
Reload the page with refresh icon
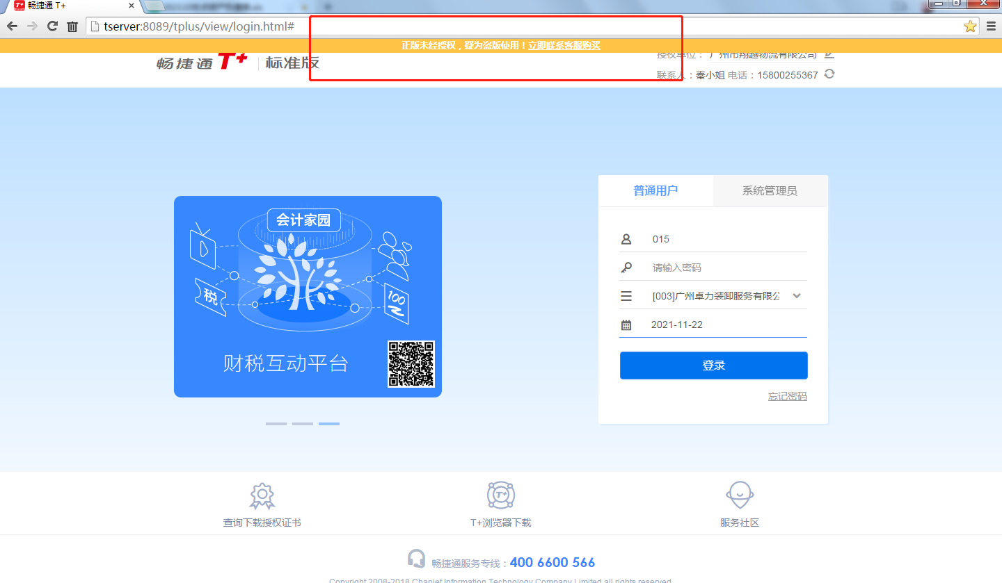(x=52, y=26)
